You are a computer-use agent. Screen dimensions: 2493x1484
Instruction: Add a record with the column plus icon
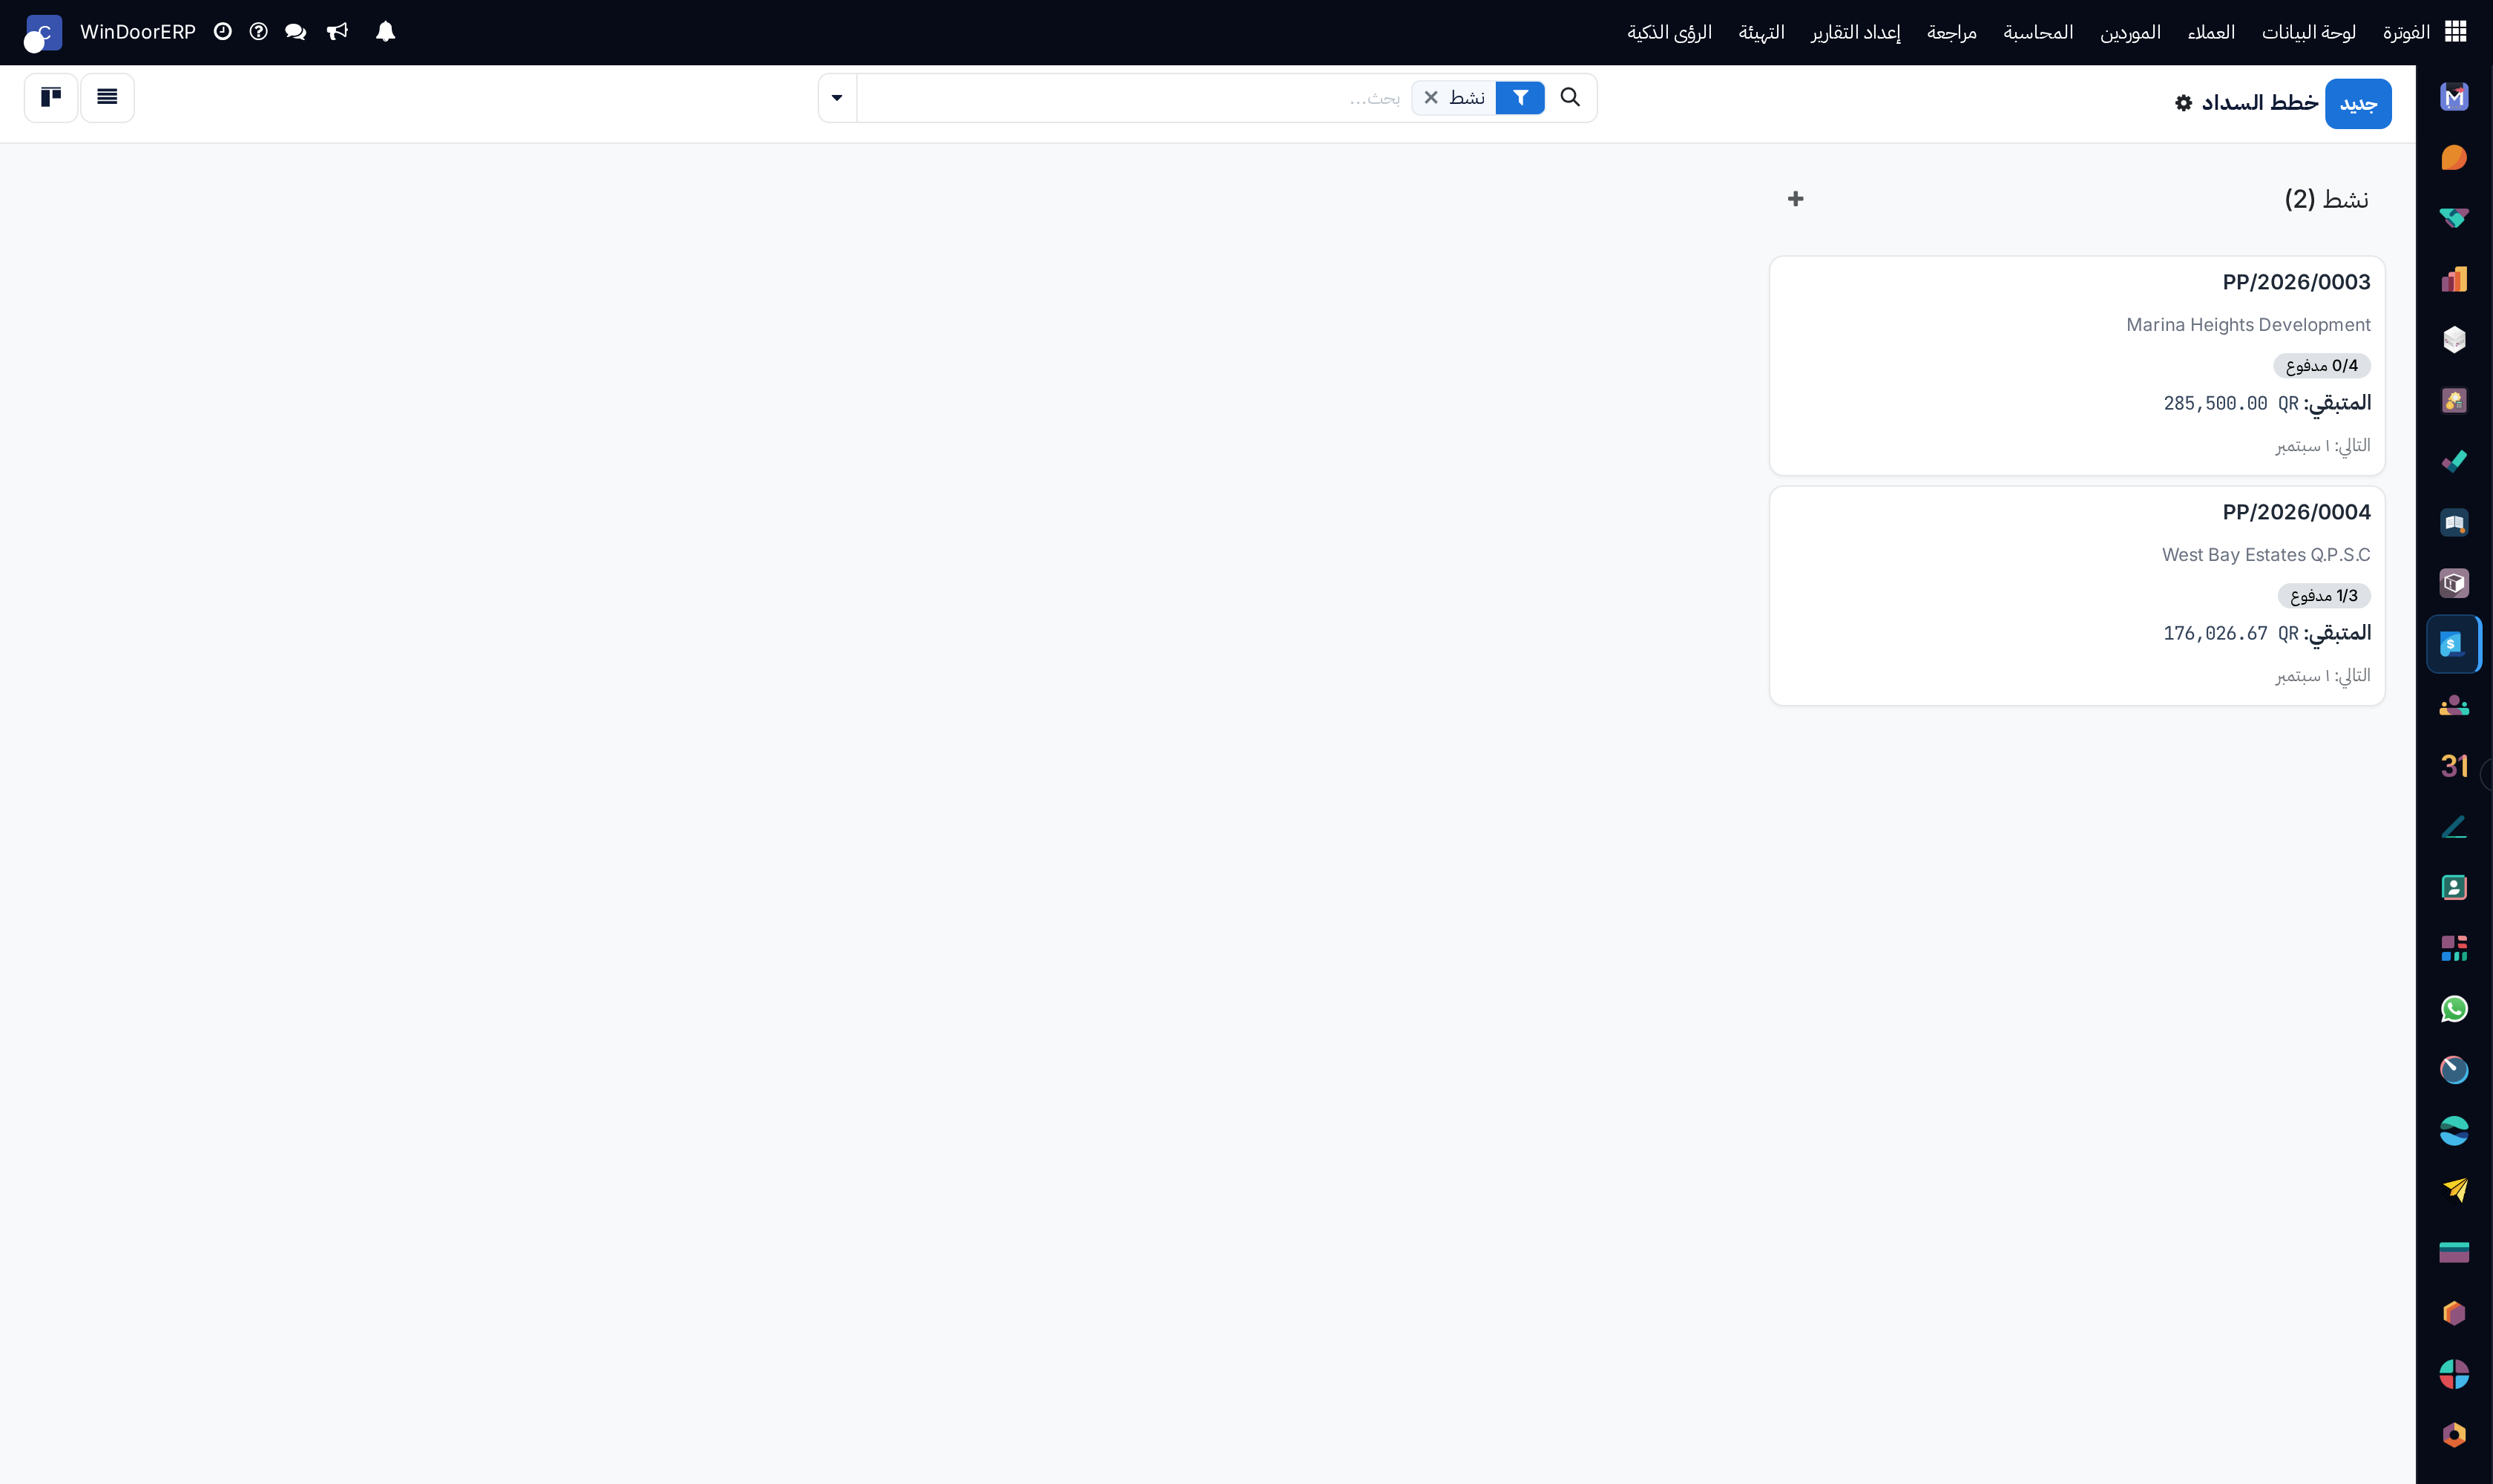[1796, 199]
